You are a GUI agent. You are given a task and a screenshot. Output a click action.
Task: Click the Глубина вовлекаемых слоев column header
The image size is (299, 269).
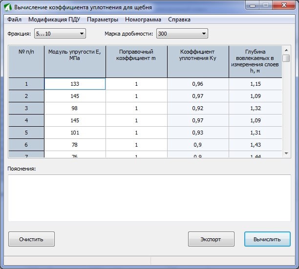click(256, 61)
